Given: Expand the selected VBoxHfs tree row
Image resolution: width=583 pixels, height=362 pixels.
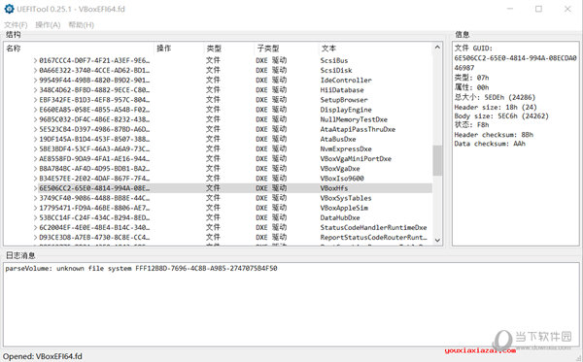Looking at the screenshot, I should [35, 188].
